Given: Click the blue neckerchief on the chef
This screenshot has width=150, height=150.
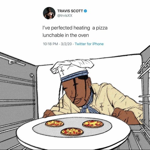Looking at the screenshot, I should tap(88, 105).
